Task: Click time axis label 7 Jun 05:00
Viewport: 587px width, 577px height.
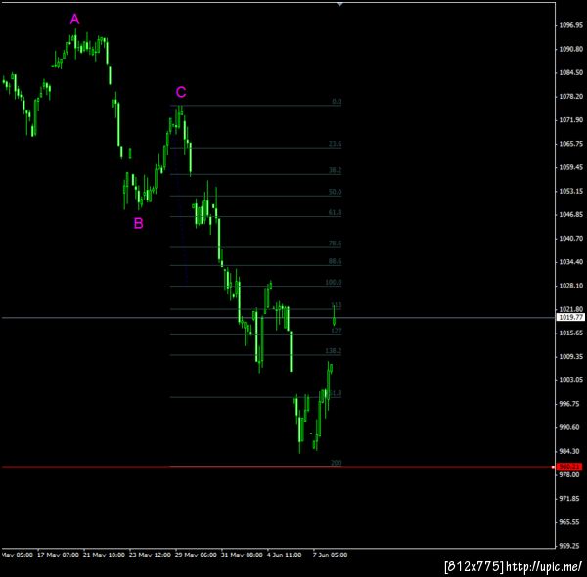Action: pyautogui.click(x=330, y=555)
